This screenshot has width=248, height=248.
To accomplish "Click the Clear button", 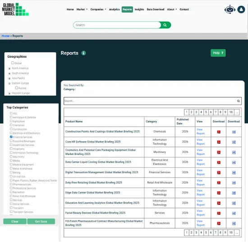I will pyautogui.click(x=15, y=221).
